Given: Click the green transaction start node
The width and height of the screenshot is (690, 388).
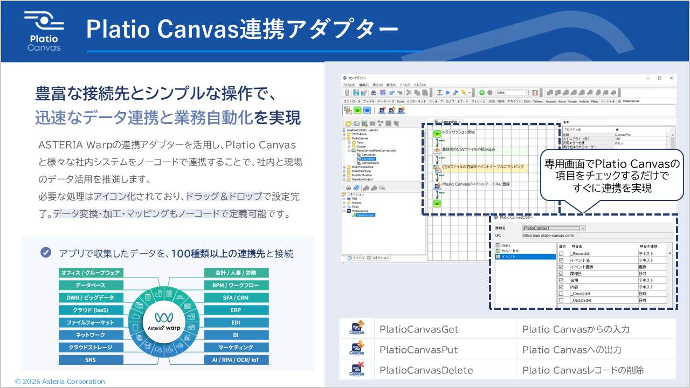Looking at the screenshot, I should (x=437, y=133).
